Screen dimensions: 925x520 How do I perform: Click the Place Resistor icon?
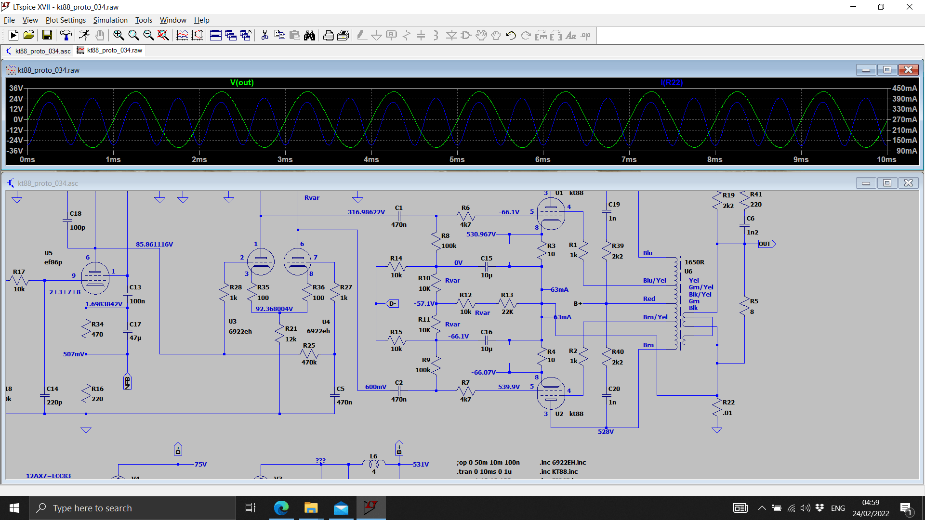pyautogui.click(x=407, y=35)
